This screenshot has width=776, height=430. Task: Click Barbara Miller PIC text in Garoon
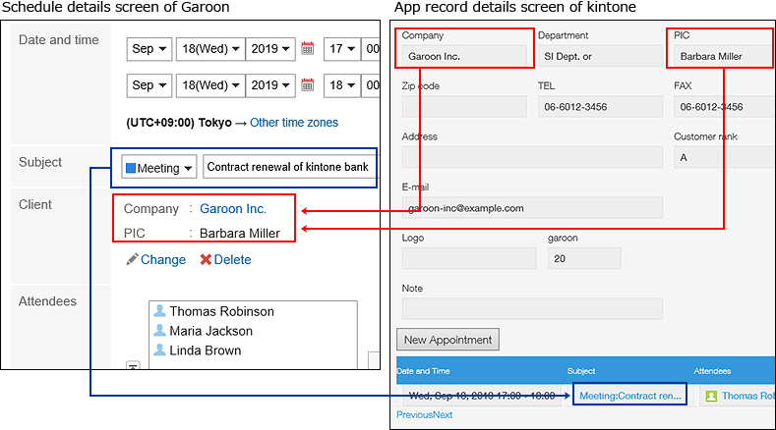[x=240, y=234]
